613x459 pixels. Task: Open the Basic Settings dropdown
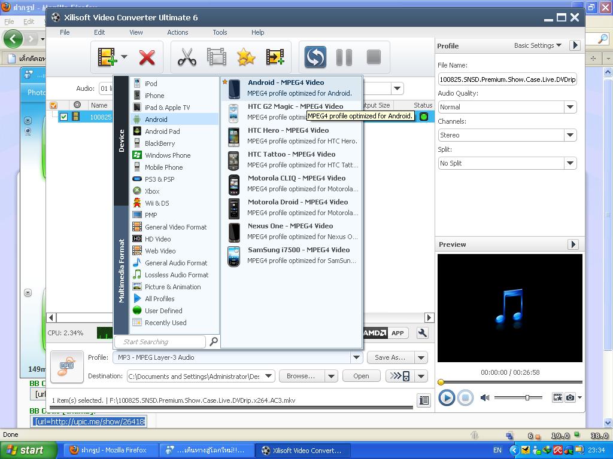[538, 45]
